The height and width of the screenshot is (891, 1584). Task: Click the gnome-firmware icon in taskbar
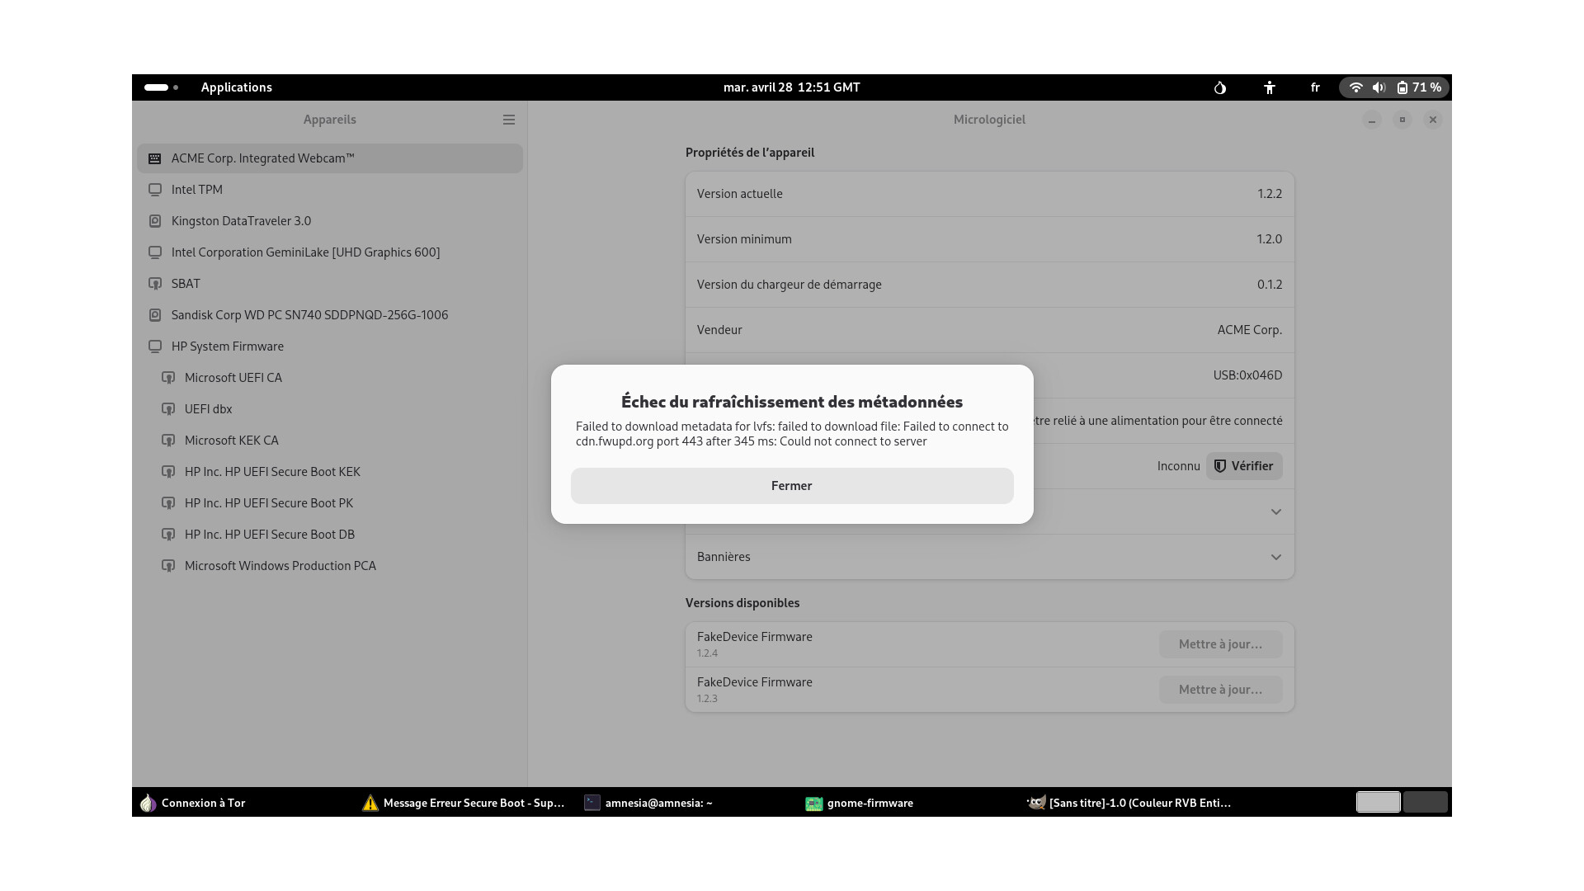point(813,804)
